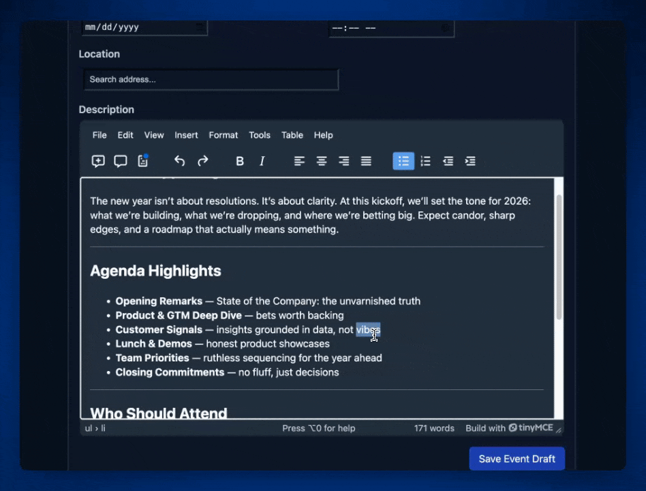Align text right

(x=343, y=161)
